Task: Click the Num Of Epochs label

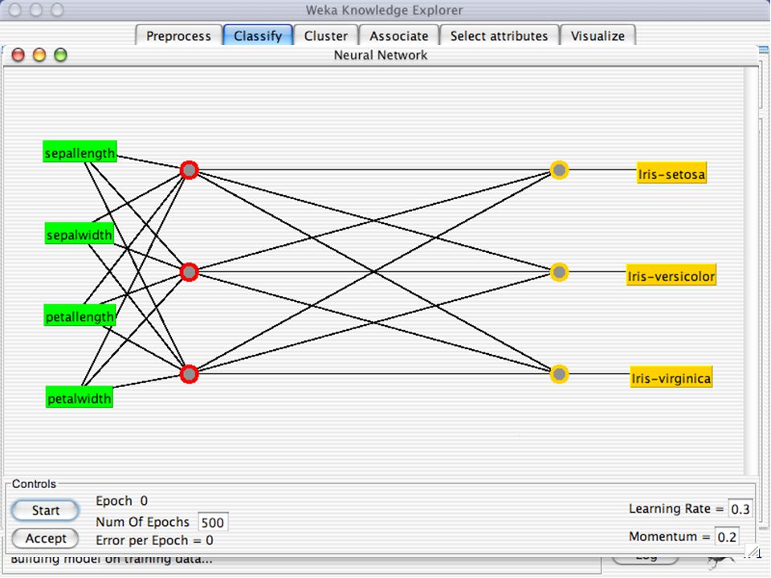Action: [143, 522]
